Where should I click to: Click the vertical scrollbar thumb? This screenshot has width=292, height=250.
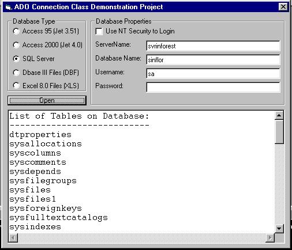[279, 132]
